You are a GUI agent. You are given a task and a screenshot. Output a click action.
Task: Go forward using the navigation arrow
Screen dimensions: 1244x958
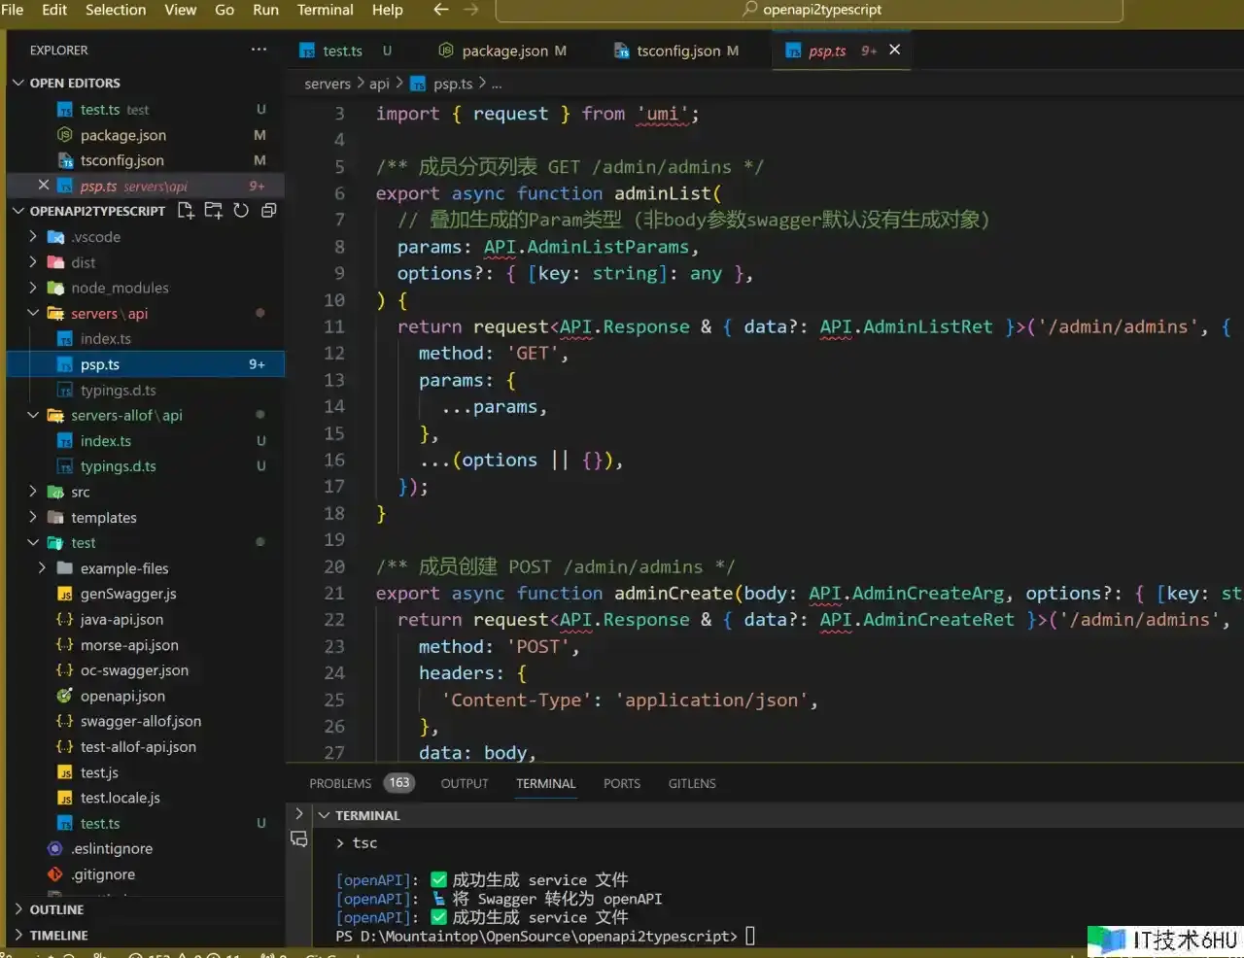tap(471, 10)
